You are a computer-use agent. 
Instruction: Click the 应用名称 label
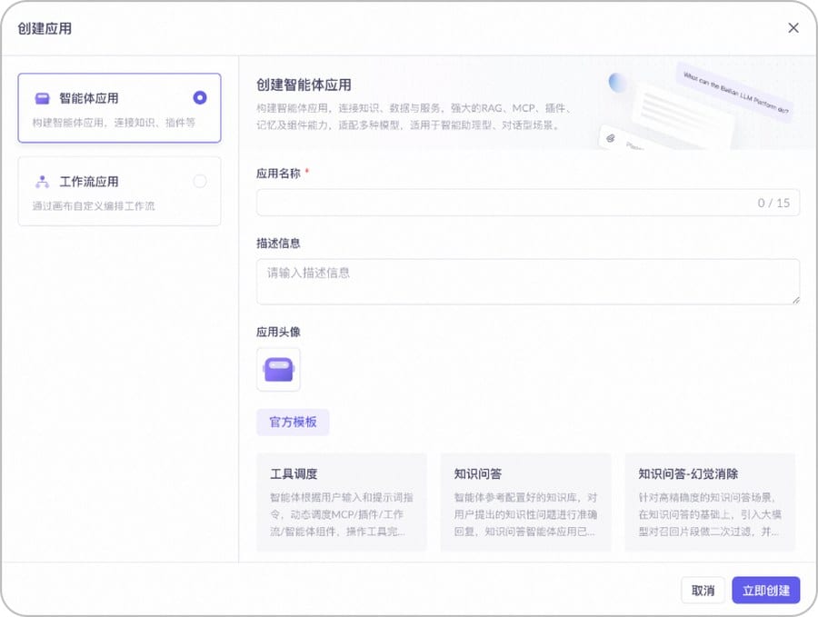(278, 174)
